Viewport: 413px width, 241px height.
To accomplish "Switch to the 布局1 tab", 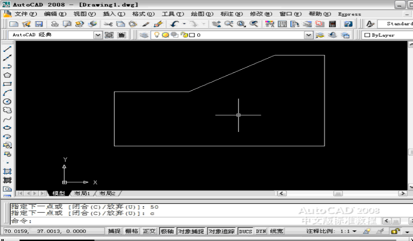I will [x=83, y=193].
